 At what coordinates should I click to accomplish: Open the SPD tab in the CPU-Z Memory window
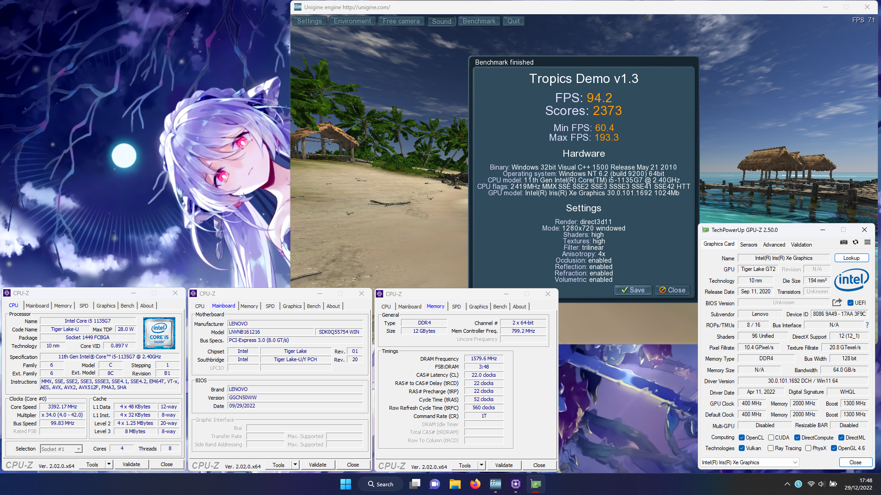[x=456, y=306]
